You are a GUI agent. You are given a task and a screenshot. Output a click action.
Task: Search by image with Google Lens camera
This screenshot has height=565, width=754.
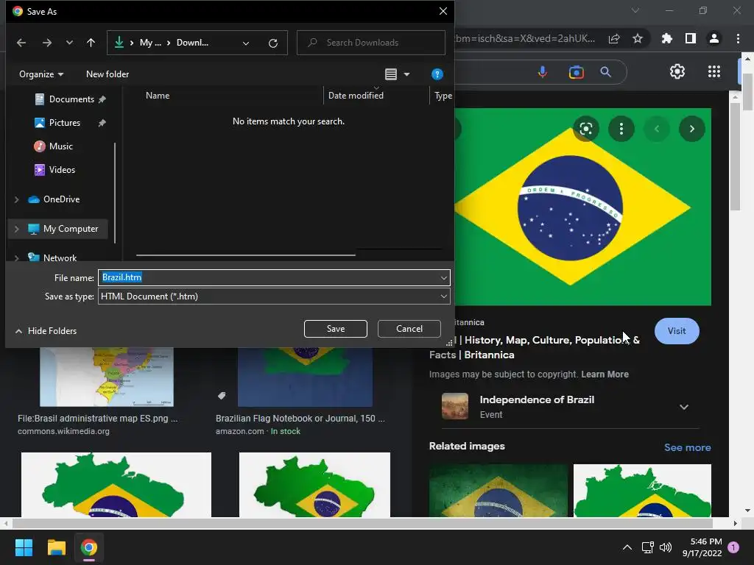click(576, 72)
